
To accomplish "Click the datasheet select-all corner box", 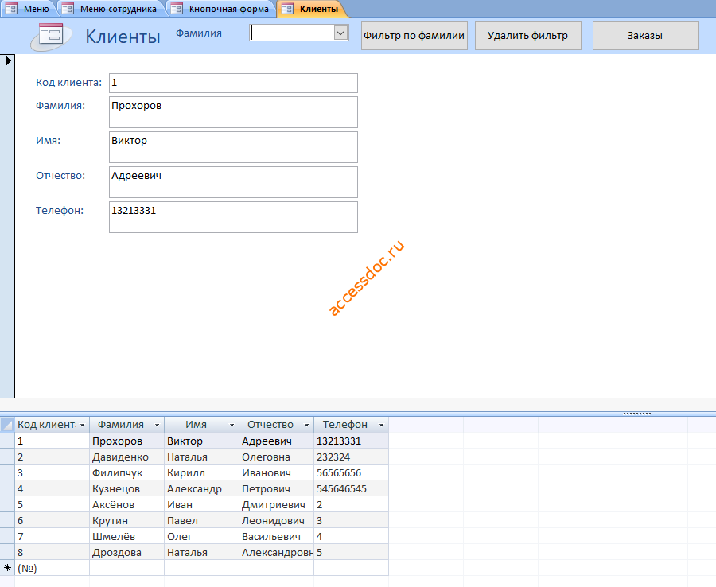I will [7, 425].
